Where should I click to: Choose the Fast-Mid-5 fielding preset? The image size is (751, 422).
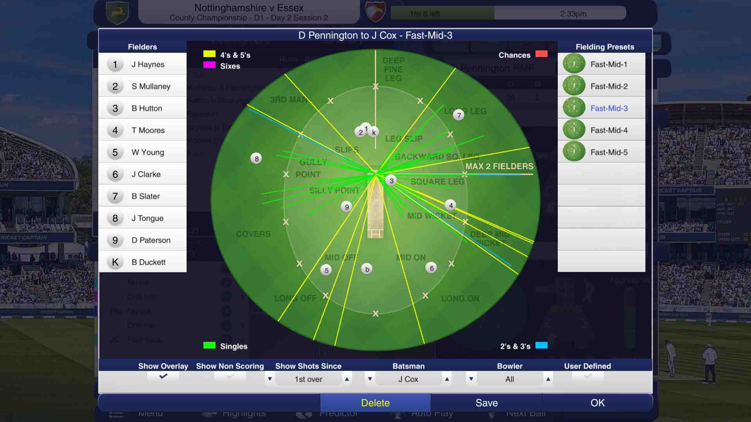coord(609,152)
